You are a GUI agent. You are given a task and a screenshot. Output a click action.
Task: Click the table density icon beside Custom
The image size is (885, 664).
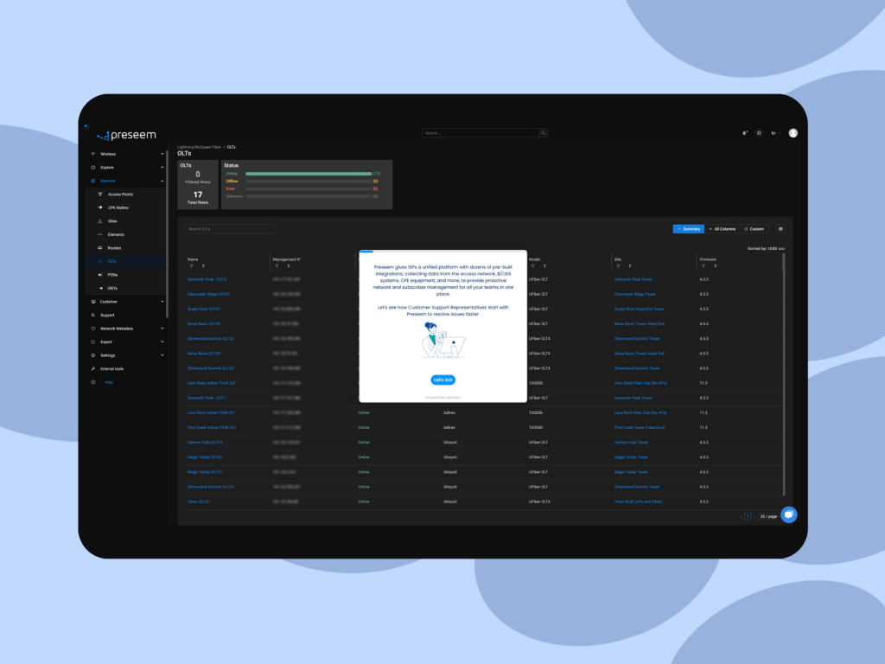(780, 229)
